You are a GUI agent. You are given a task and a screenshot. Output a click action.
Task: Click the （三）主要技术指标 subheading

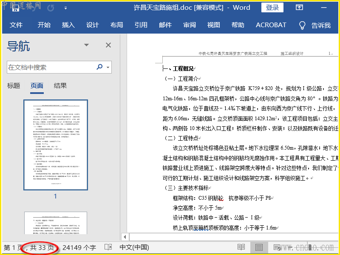[186, 188]
